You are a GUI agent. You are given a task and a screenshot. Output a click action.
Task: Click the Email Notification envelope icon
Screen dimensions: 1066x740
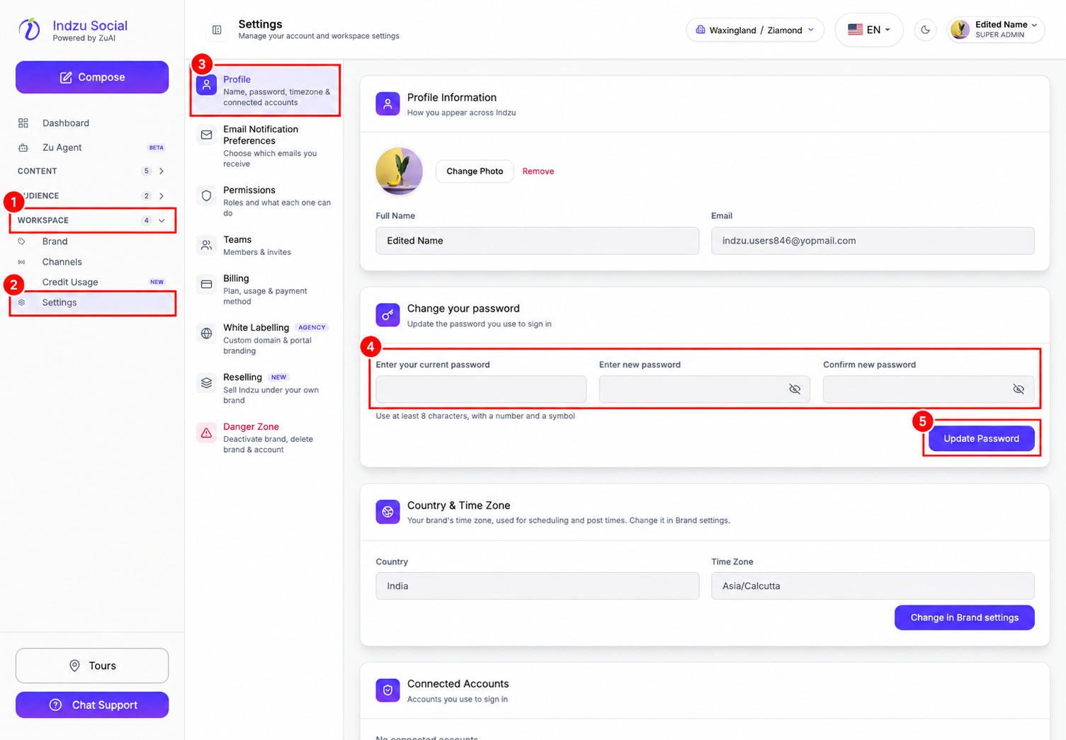click(206, 135)
